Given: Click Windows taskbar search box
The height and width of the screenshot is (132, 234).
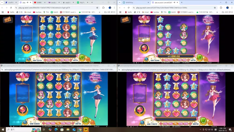Looking at the screenshot, I should click(24, 130).
